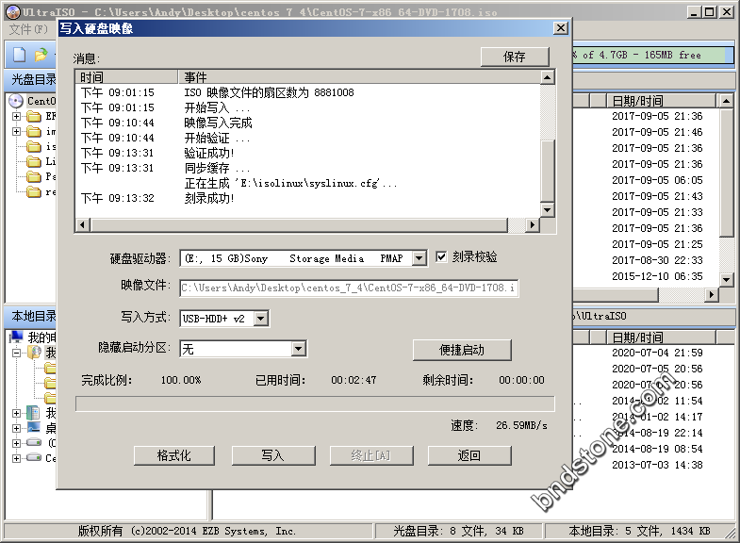Select the repodata folder icon in the disc tree
The width and height of the screenshot is (740, 543).
34,191
